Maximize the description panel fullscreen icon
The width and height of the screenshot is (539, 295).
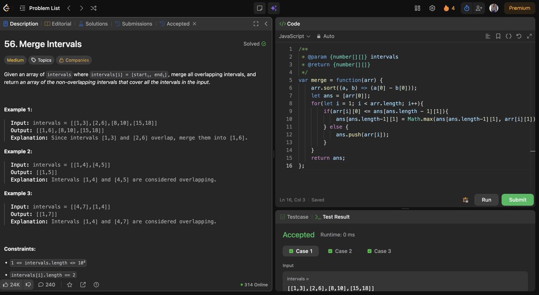[x=256, y=24]
